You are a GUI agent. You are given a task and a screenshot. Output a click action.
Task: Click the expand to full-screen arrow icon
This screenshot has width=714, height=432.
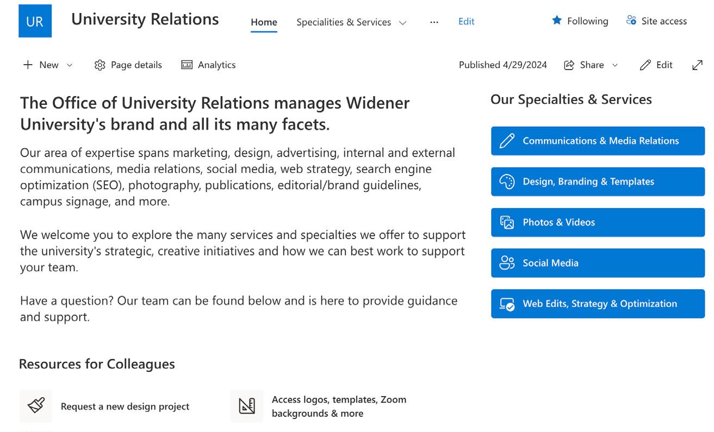click(x=697, y=65)
